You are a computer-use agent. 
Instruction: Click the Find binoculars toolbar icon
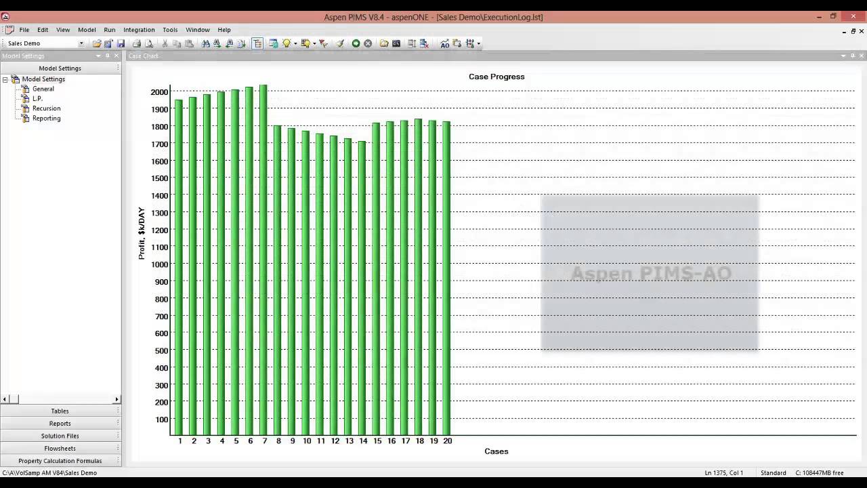pyautogui.click(x=206, y=43)
